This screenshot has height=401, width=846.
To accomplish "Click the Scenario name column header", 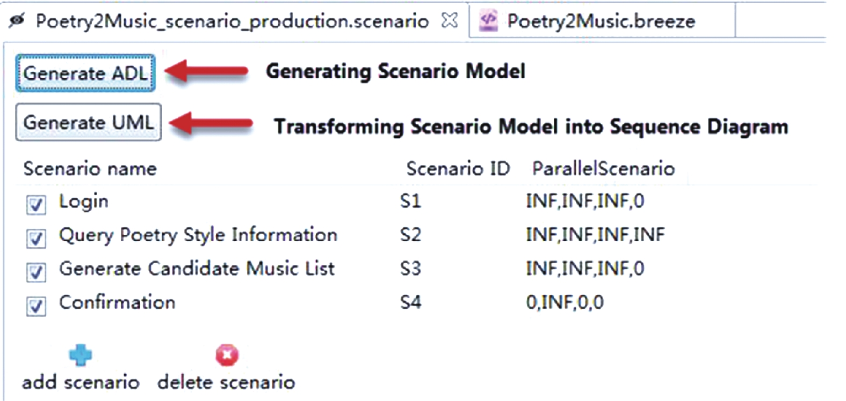I will pos(90,169).
